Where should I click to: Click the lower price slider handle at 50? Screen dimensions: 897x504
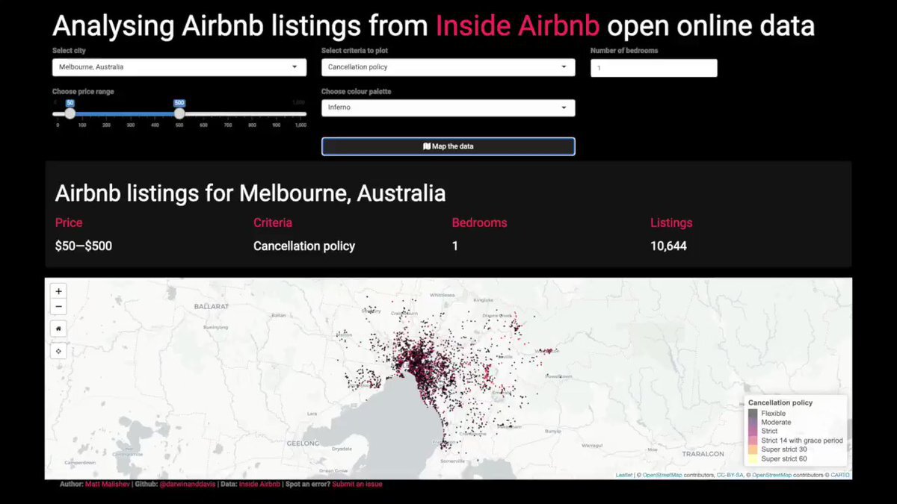(x=70, y=113)
